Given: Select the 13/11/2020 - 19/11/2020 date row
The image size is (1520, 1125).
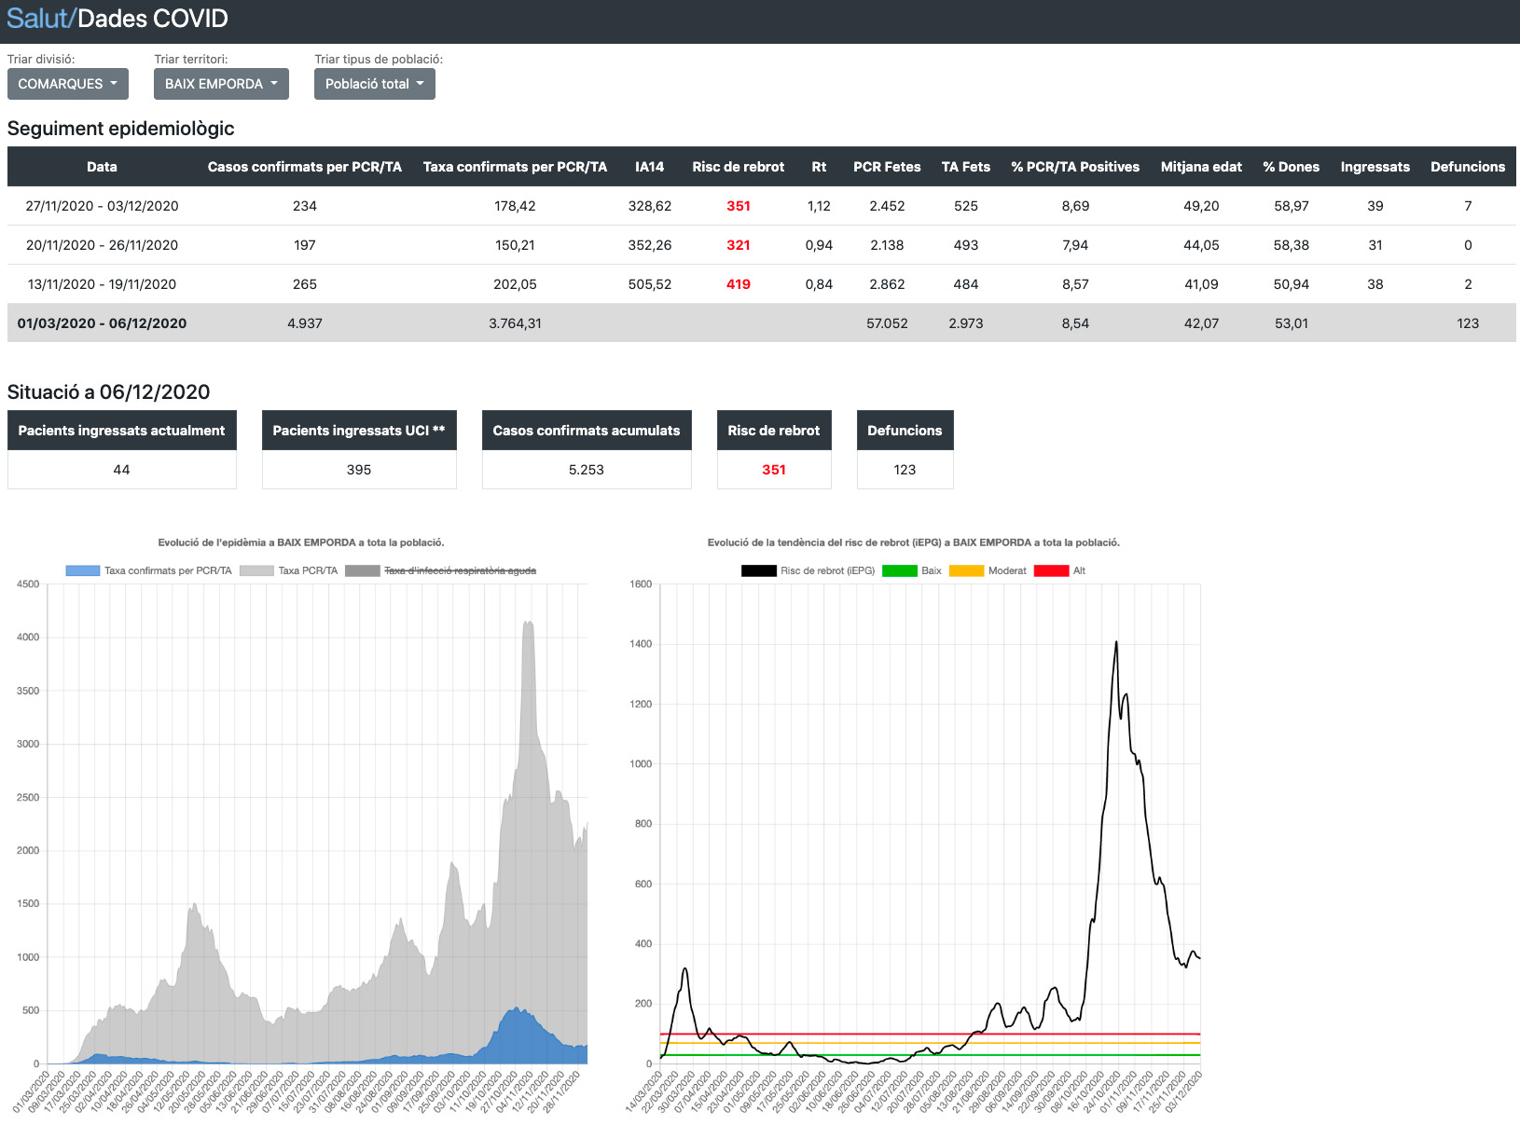Looking at the screenshot, I should tap(762, 284).
